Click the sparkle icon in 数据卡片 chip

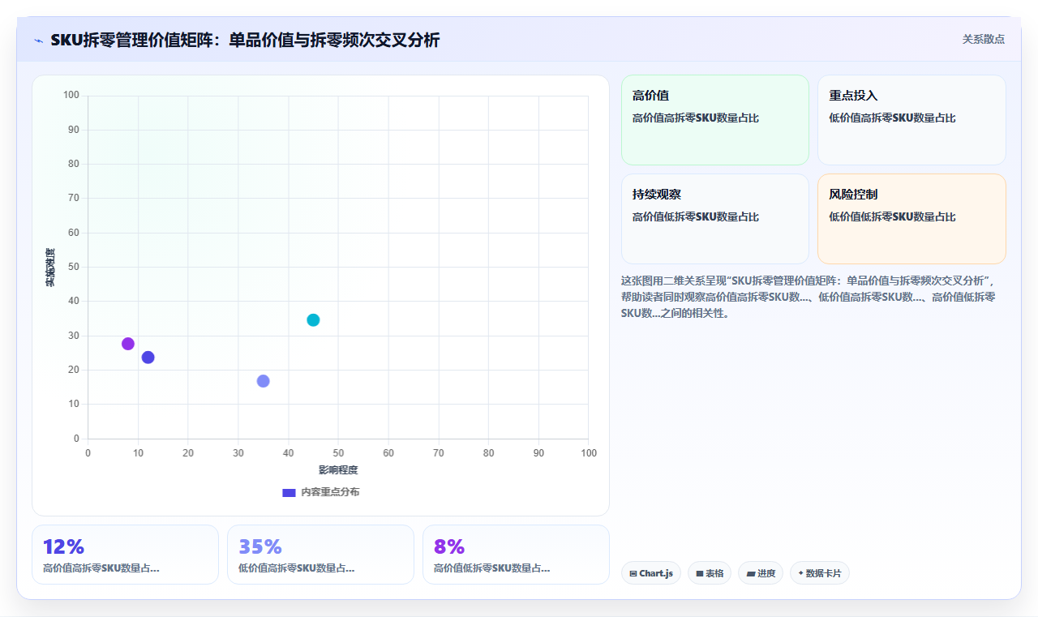coord(800,573)
